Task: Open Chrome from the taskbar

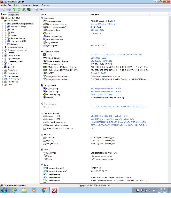Action: point(44,190)
